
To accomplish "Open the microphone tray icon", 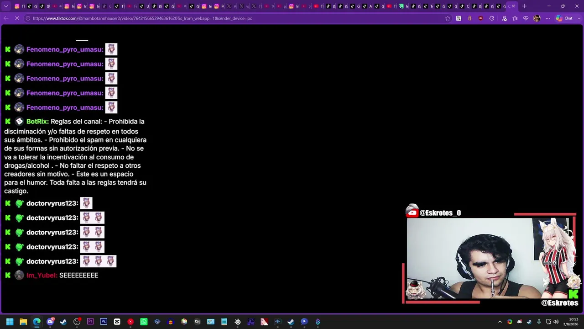I will (x=539, y=322).
